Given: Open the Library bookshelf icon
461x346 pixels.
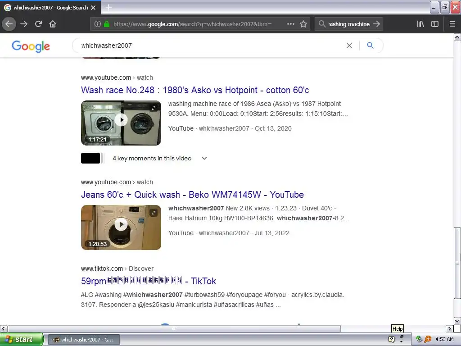Looking at the screenshot, I should [x=420, y=24].
